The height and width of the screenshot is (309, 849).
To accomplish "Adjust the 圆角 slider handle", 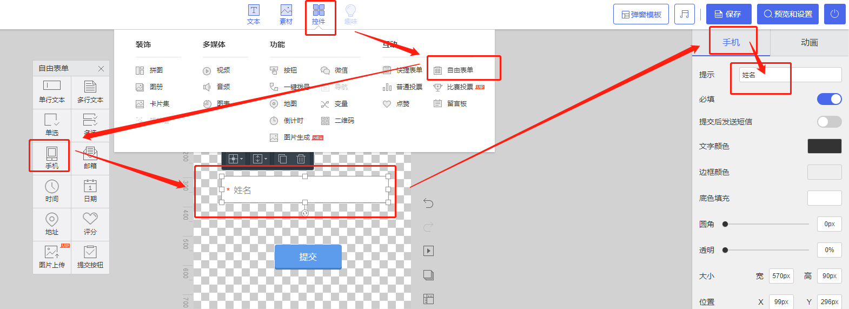I will [725, 224].
